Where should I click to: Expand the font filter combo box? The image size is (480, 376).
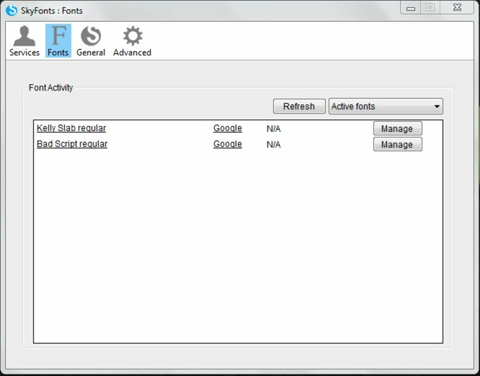pyautogui.click(x=385, y=106)
